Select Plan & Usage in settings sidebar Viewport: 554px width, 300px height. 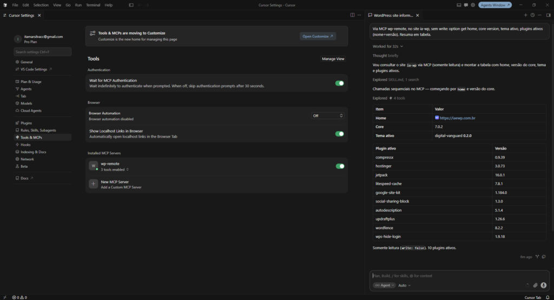(31, 81)
